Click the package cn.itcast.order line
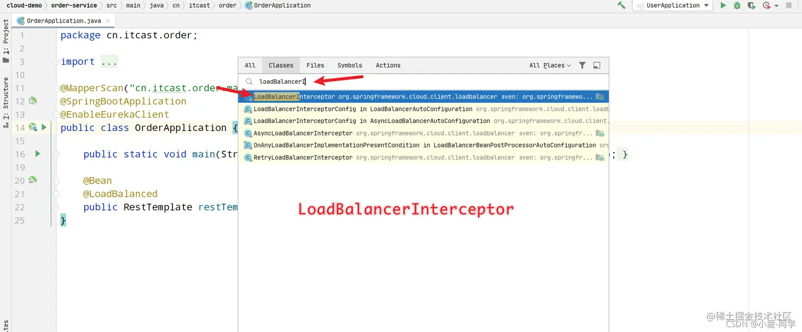The height and width of the screenshot is (332, 802). [x=129, y=36]
